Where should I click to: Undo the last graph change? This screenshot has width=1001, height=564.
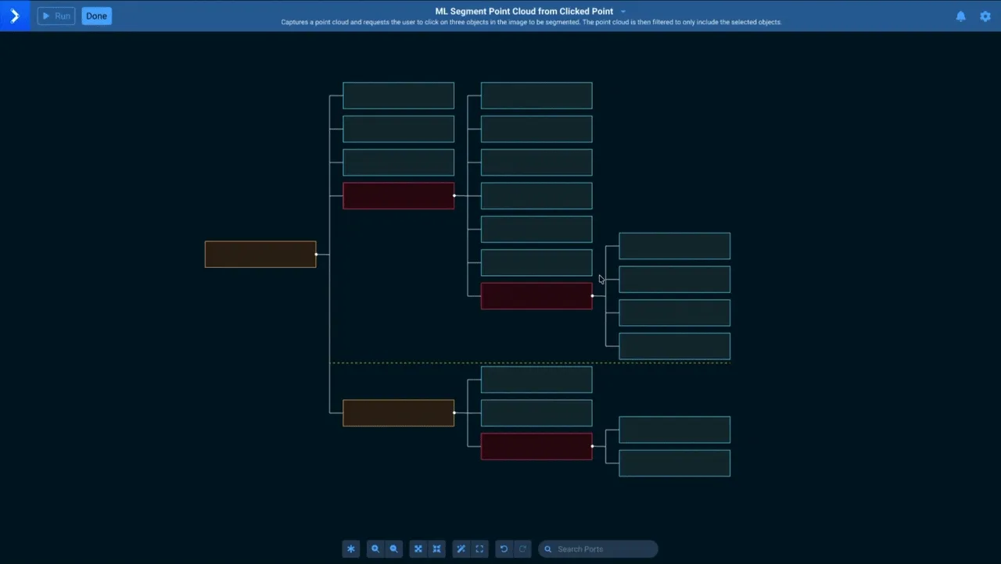pos(504,548)
